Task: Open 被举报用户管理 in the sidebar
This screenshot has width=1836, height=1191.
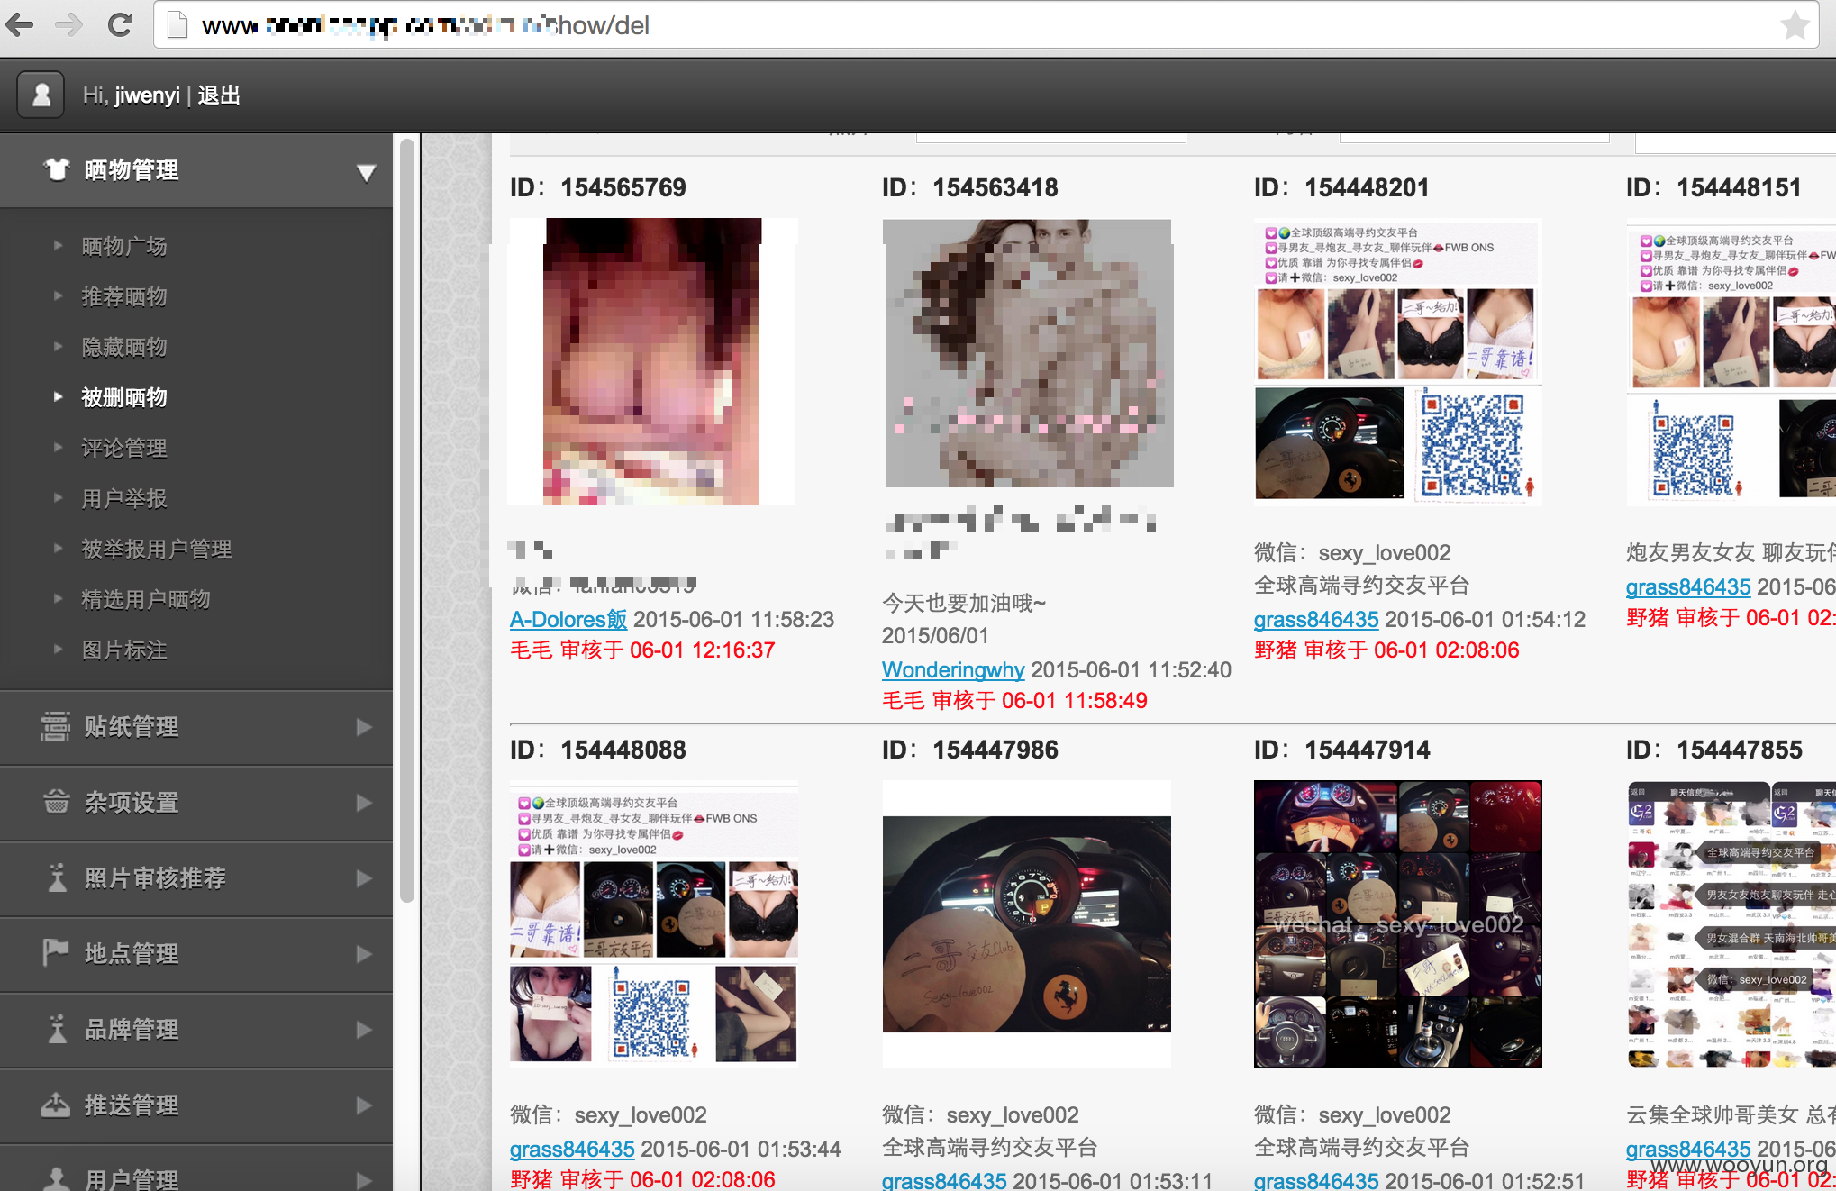Action: pyautogui.click(x=157, y=549)
